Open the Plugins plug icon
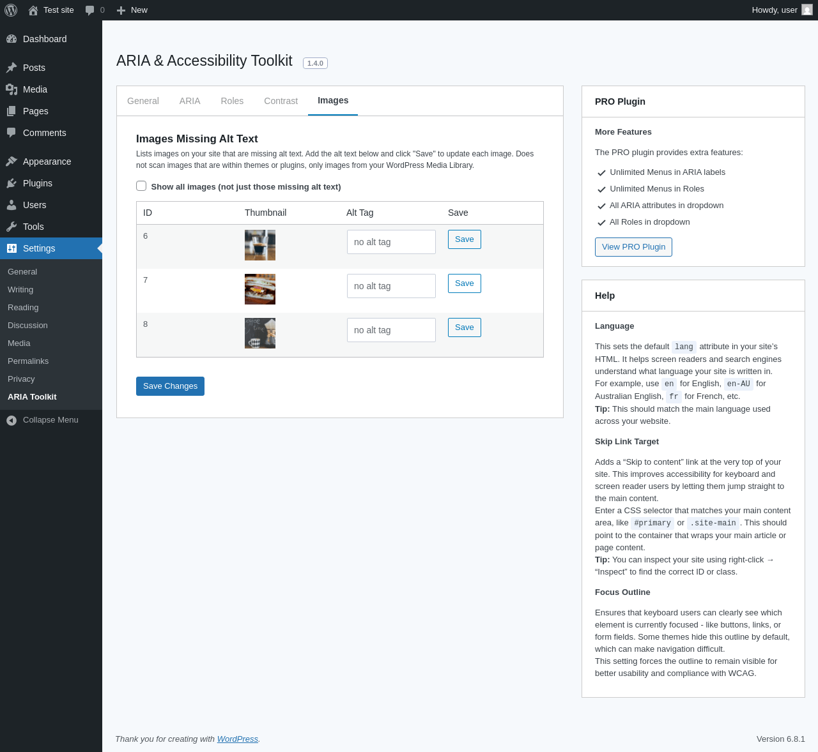This screenshot has height=752, width=818. [x=12, y=183]
